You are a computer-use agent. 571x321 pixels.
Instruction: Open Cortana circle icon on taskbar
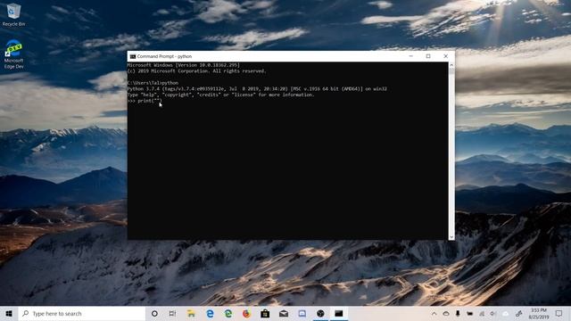click(x=154, y=313)
